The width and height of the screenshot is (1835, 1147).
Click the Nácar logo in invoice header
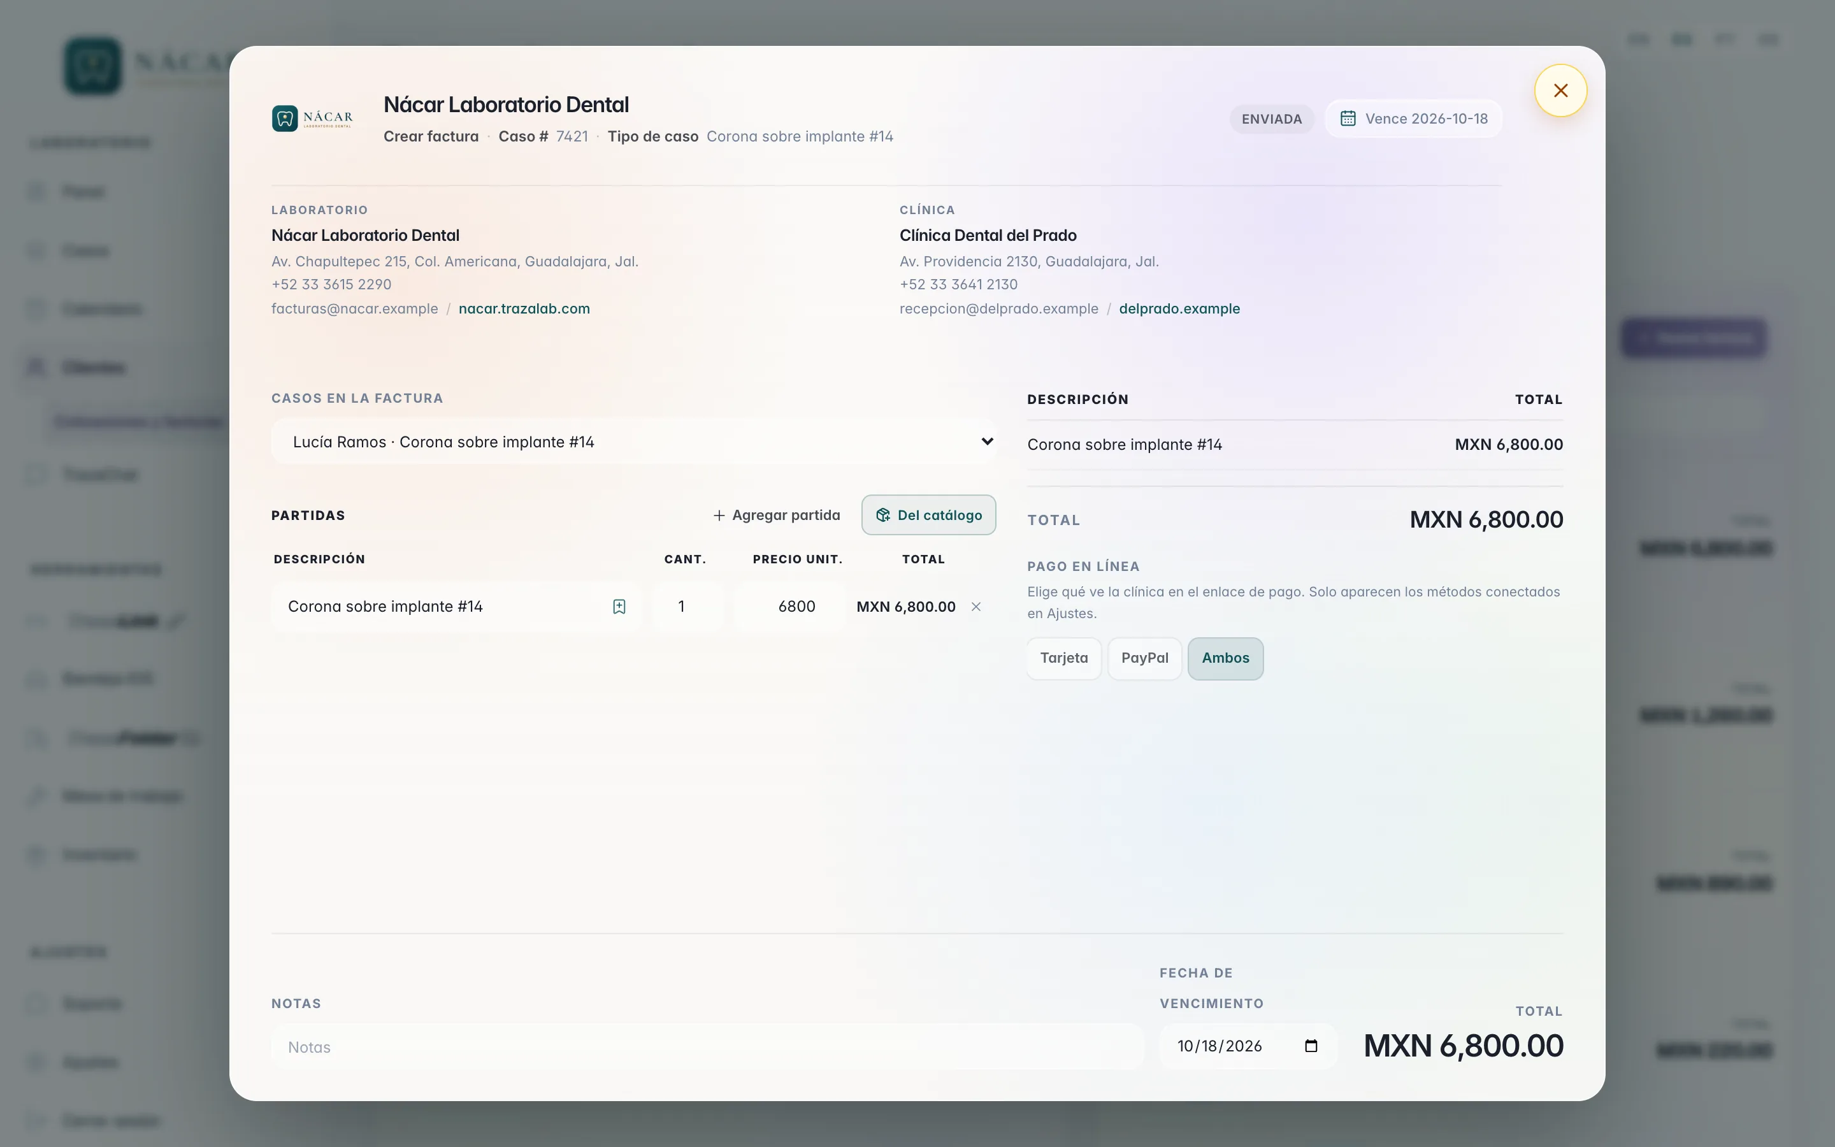click(x=312, y=119)
